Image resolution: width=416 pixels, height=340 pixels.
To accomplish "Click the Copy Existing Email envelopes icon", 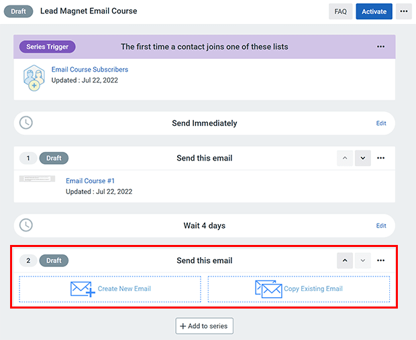I will click(x=268, y=289).
